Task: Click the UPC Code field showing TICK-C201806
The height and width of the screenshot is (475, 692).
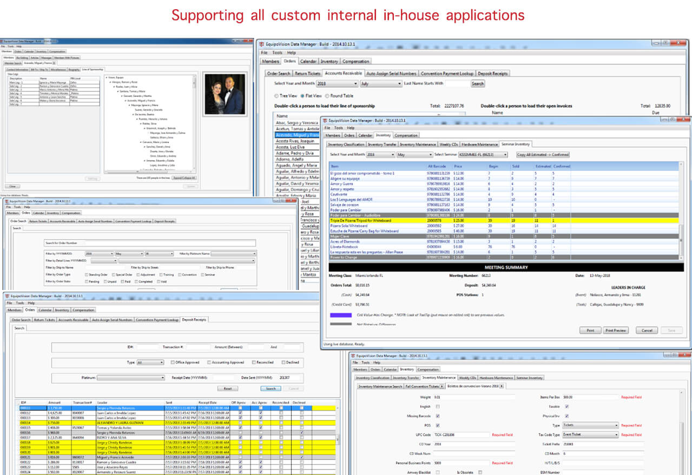Action: (461, 434)
